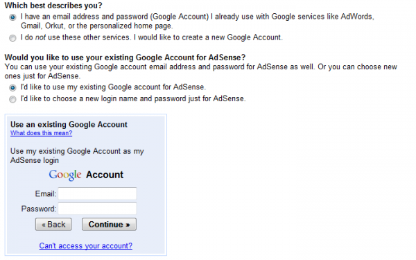
Task: Click label text for new AdSense login name
Action: (x=133, y=98)
